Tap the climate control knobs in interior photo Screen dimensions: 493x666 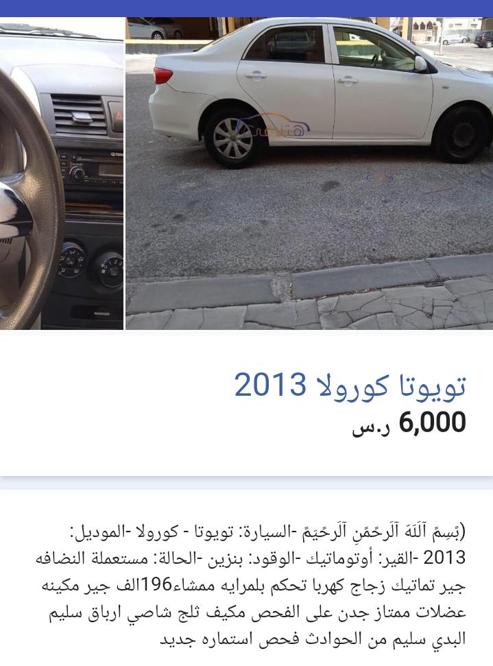click(x=91, y=265)
